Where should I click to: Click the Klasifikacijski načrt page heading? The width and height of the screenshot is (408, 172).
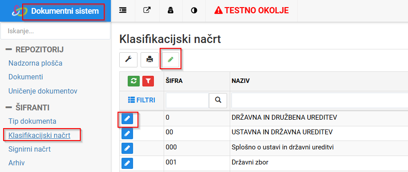[x=170, y=39]
